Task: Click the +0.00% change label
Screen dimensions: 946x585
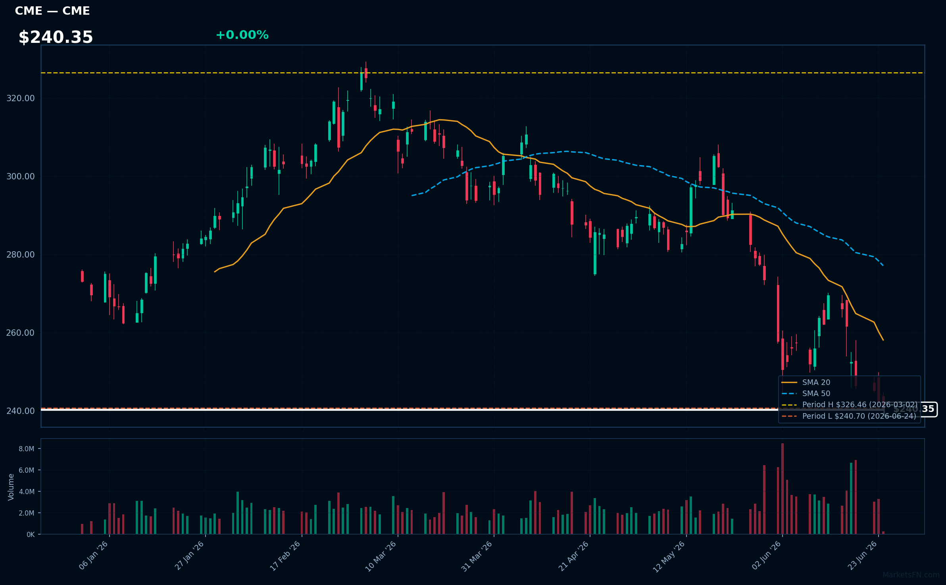Action: tap(242, 35)
